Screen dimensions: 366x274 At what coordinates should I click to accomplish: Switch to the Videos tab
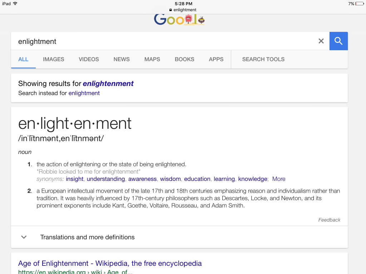tap(89, 59)
